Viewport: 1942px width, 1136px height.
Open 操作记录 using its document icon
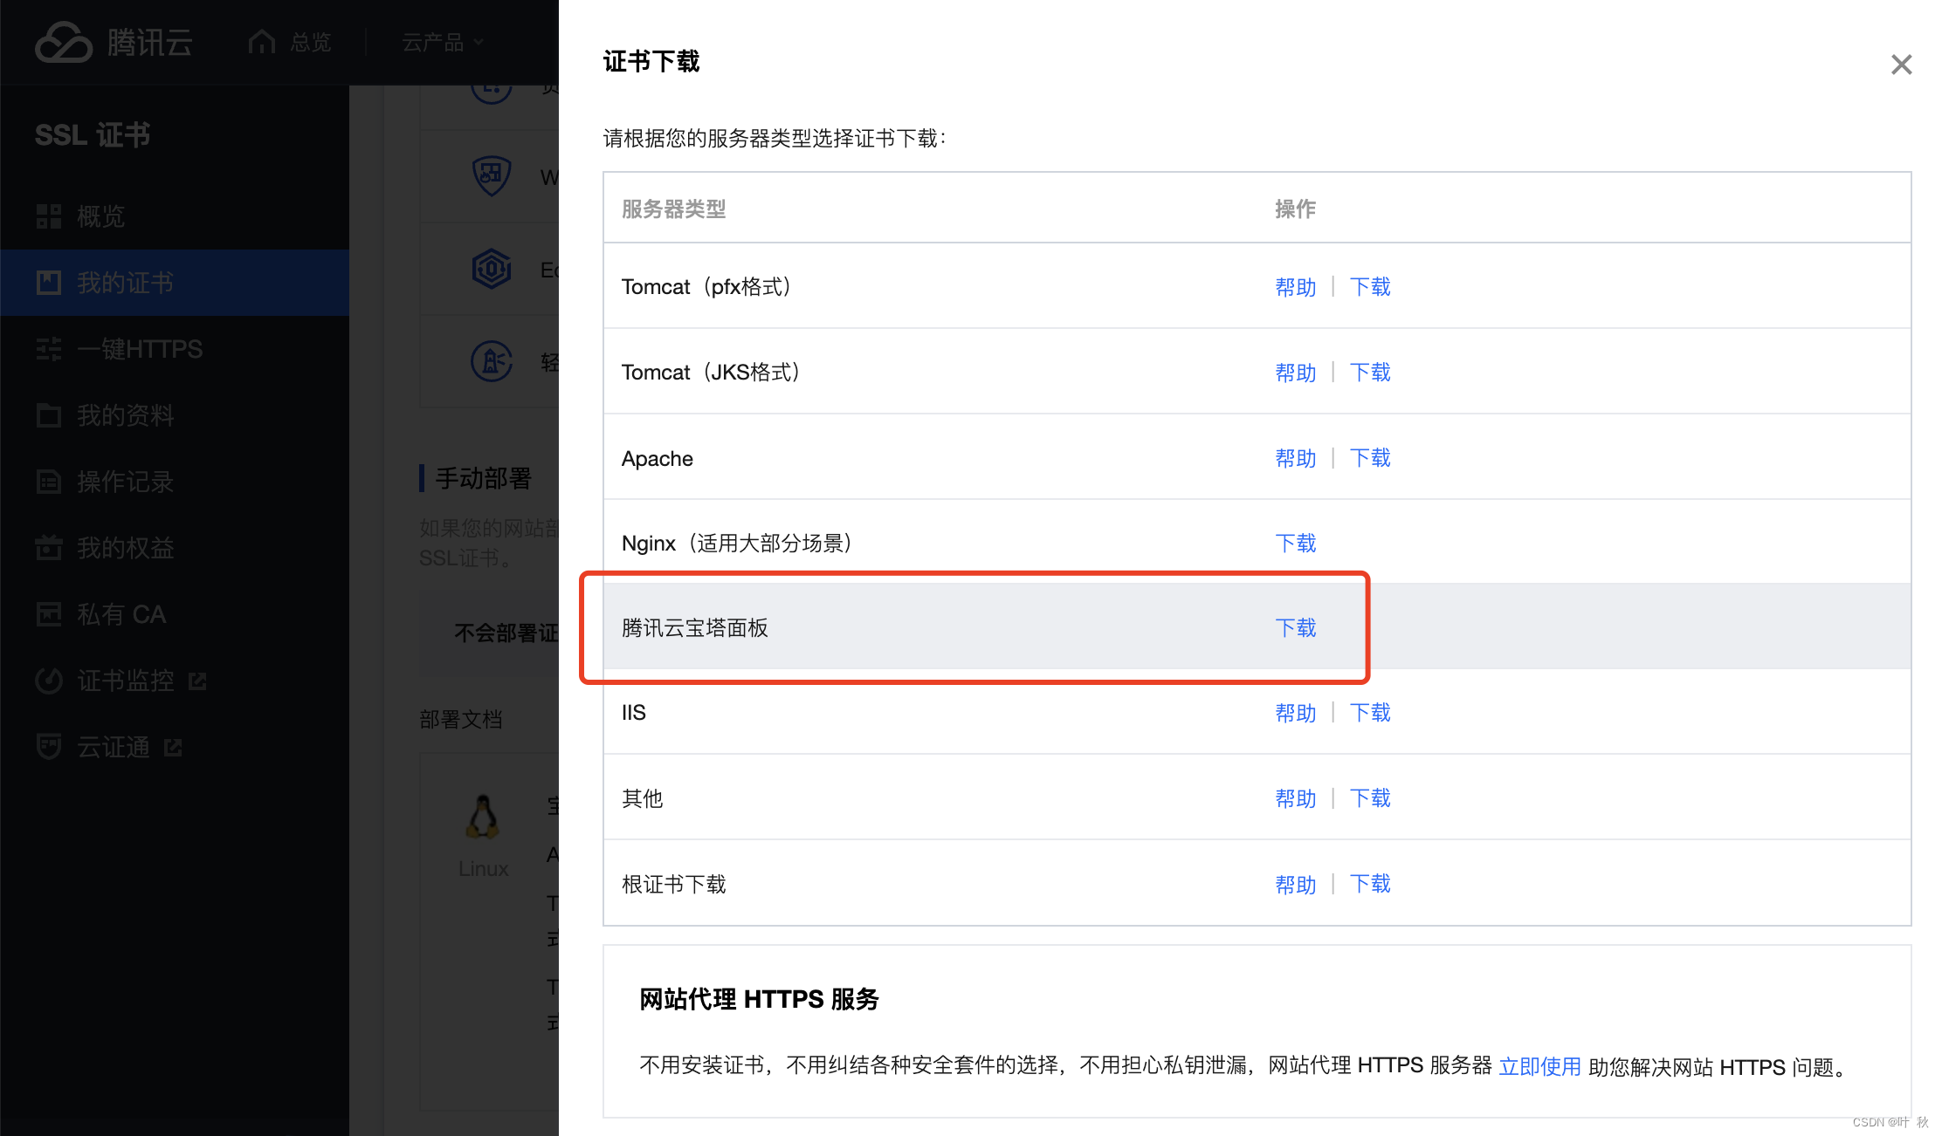pyautogui.click(x=49, y=481)
